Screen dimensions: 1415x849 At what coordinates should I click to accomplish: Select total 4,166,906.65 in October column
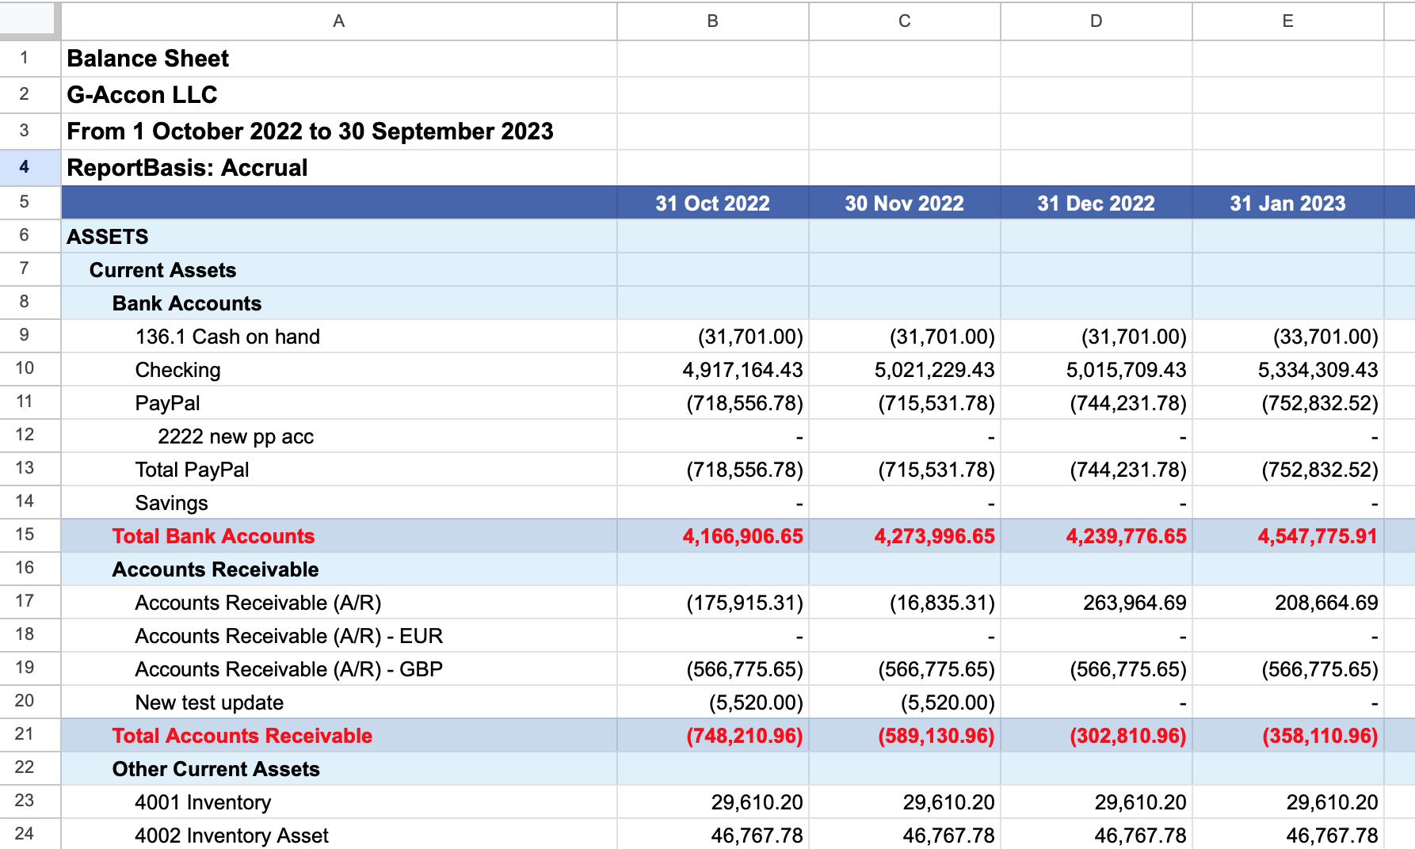[x=713, y=536]
